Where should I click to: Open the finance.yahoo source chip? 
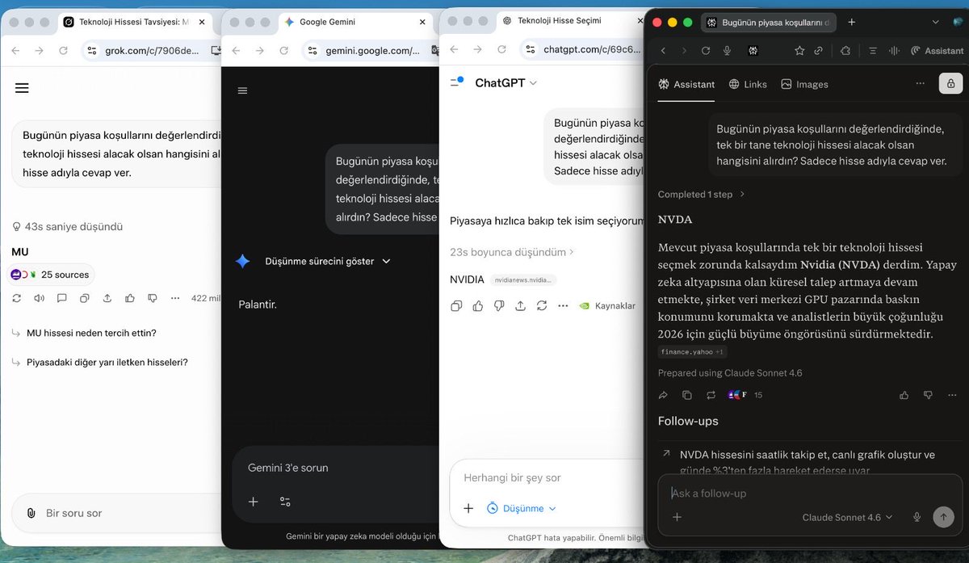(x=692, y=352)
